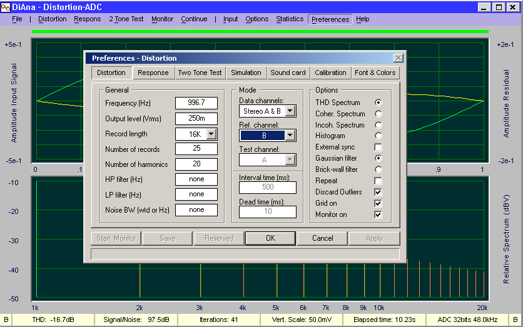523x327 pixels.
Task: Click the OK button
Action: (270, 238)
